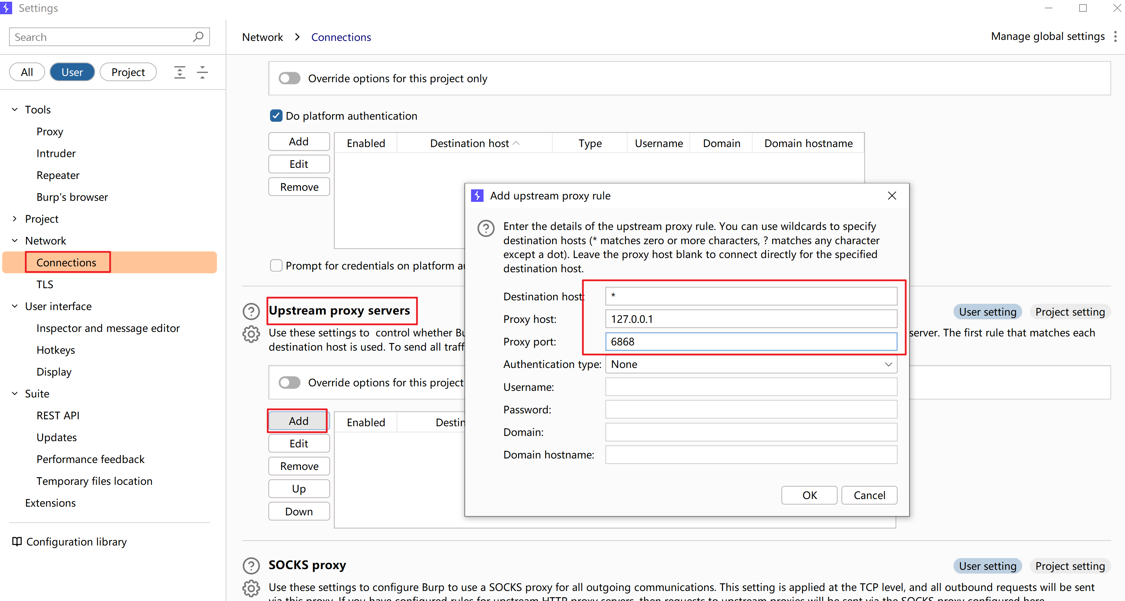Click Edit under upstream proxy servers

[x=299, y=444]
